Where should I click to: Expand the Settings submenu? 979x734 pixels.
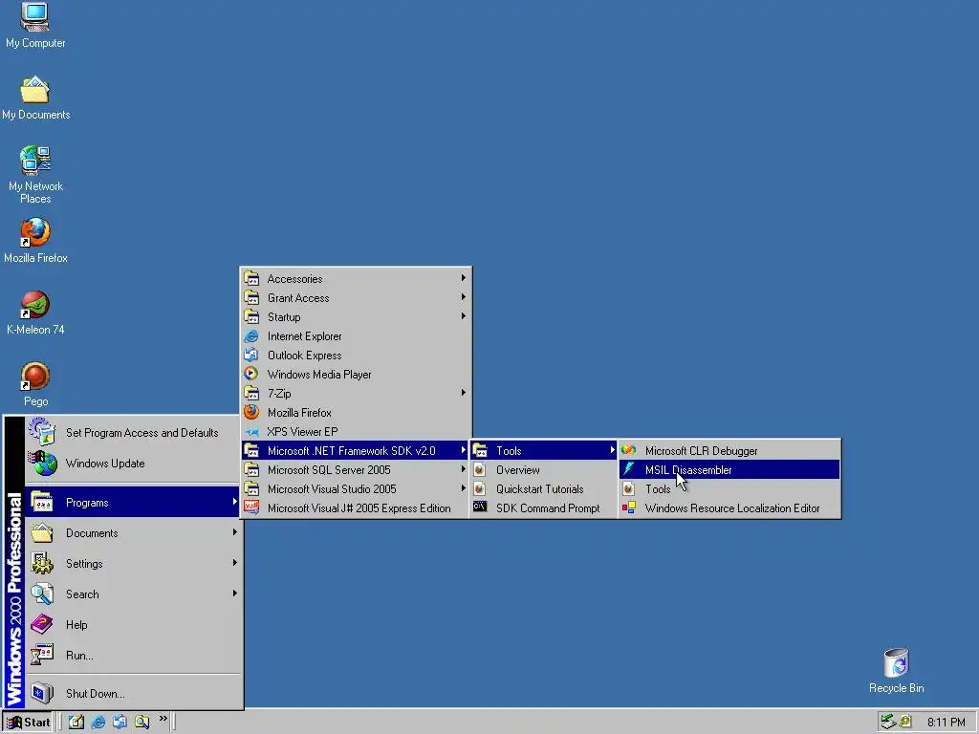click(132, 564)
